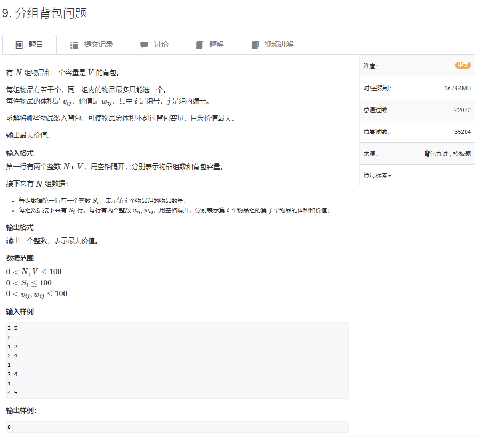480x437 pixels.
Task: Click the icon beside 视频讲解
Action: coord(255,44)
